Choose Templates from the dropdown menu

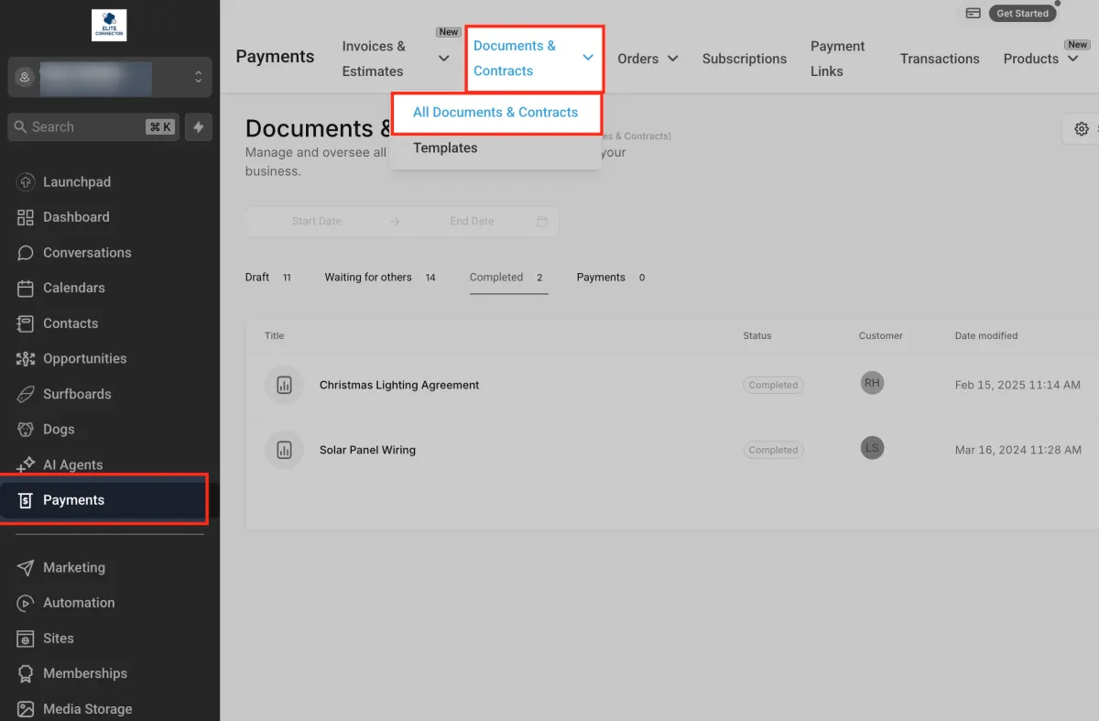pos(445,147)
